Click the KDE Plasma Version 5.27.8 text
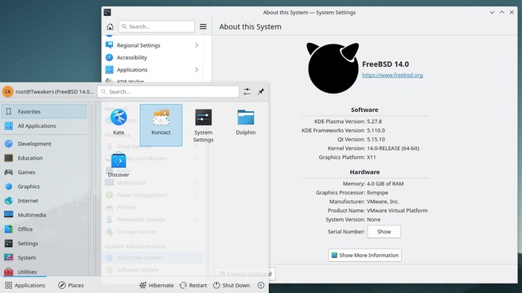This screenshot has height=293, width=522. point(348,121)
